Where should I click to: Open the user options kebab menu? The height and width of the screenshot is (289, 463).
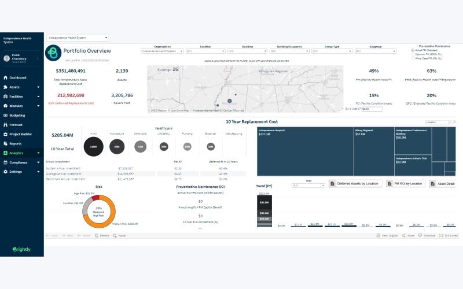coord(38,58)
